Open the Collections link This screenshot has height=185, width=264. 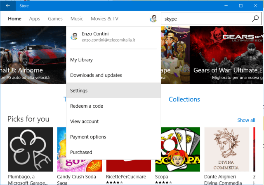pos(184,99)
